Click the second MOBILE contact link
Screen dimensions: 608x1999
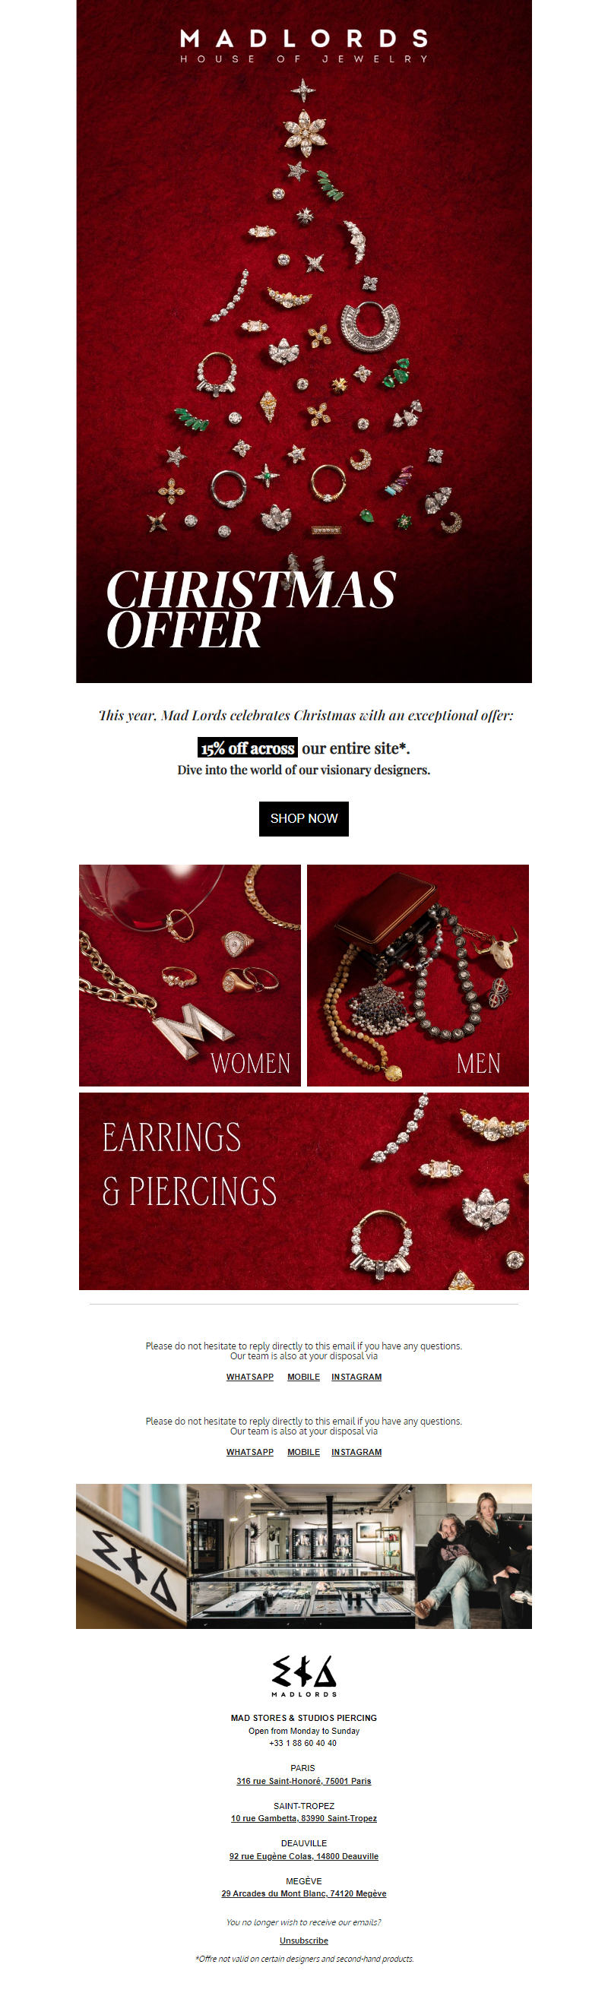click(x=303, y=1452)
